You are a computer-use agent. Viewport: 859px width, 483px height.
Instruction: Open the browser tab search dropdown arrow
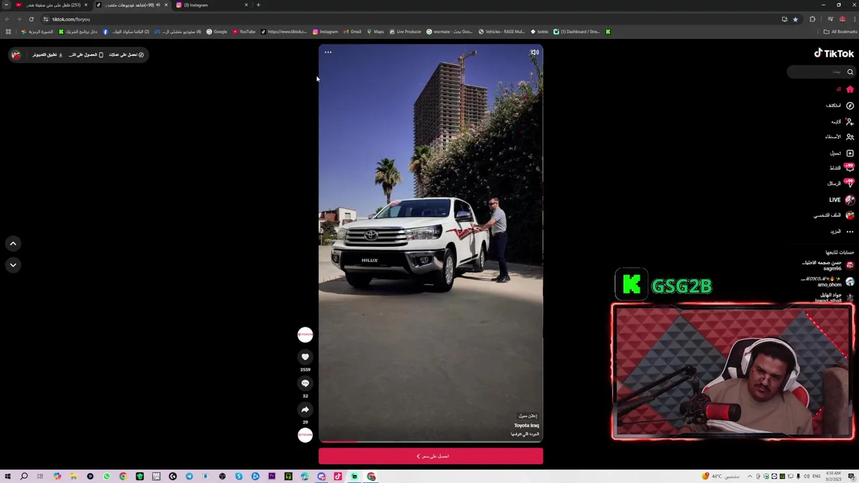pos(6,5)
